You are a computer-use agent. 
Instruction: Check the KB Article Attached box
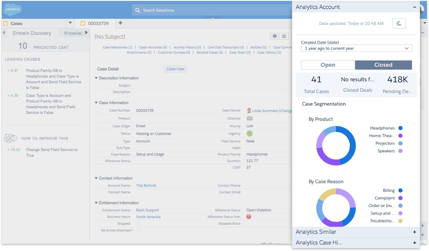pyautogui.click(x=139, y=231)
